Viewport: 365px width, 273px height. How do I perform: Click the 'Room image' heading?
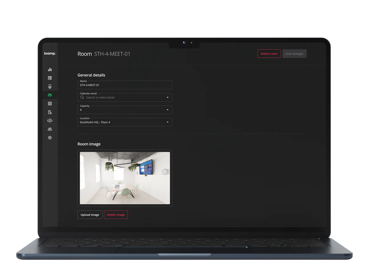(x=89, y=144)
